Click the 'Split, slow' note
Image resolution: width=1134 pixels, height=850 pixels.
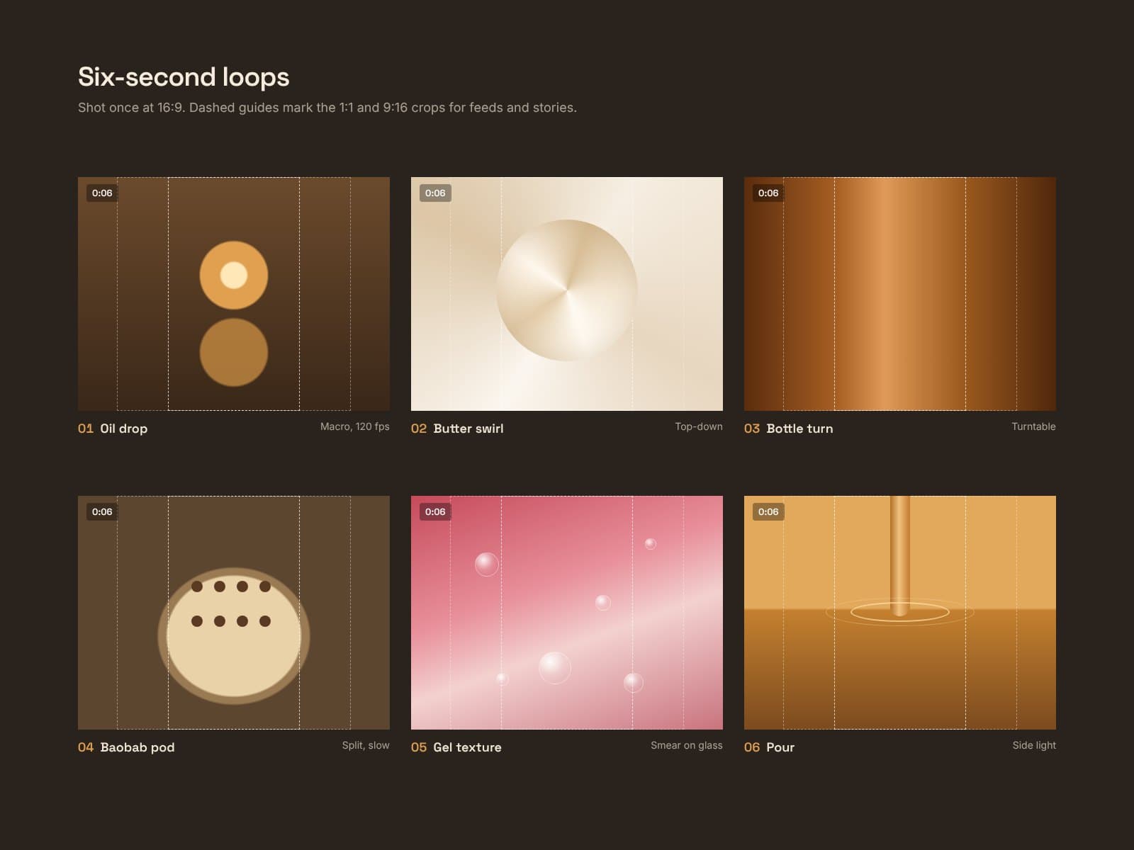366,745
